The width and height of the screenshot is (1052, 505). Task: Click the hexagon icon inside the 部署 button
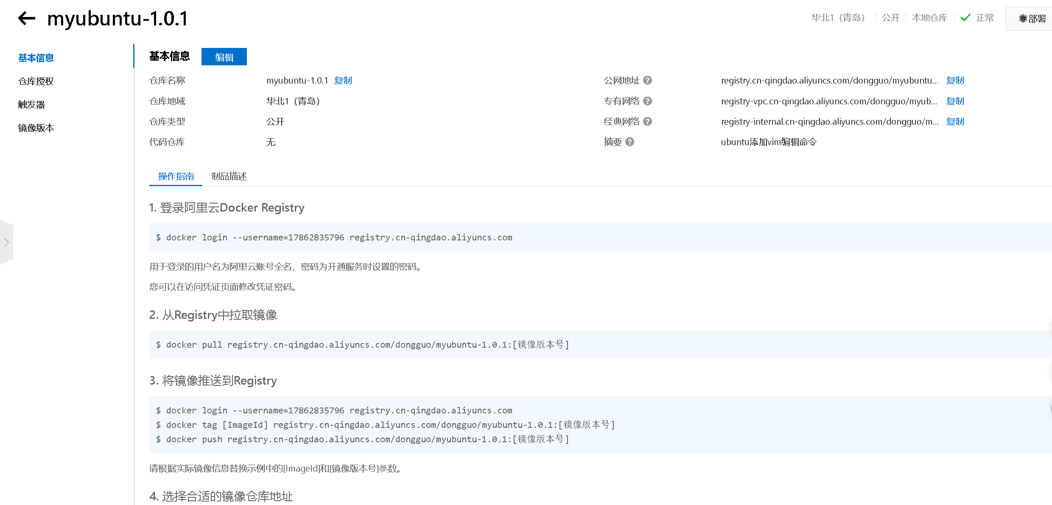tap(1022, 18)
